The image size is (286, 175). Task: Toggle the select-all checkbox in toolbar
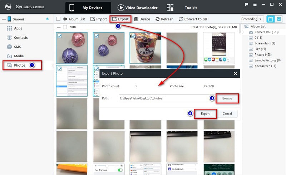(x=58, y=19)
